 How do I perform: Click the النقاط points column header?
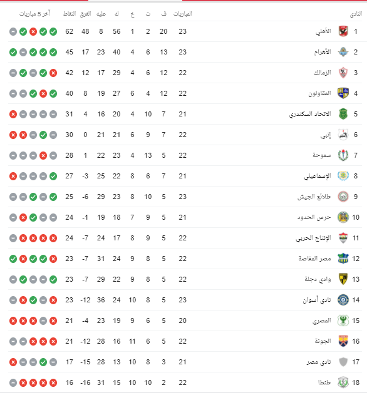70,14
